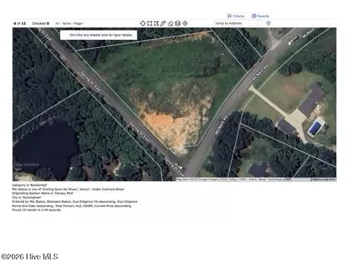This screenshot has height=269, width=349.
Task: Click the eraser clear-shapes tool
Action: click(171, 23)
